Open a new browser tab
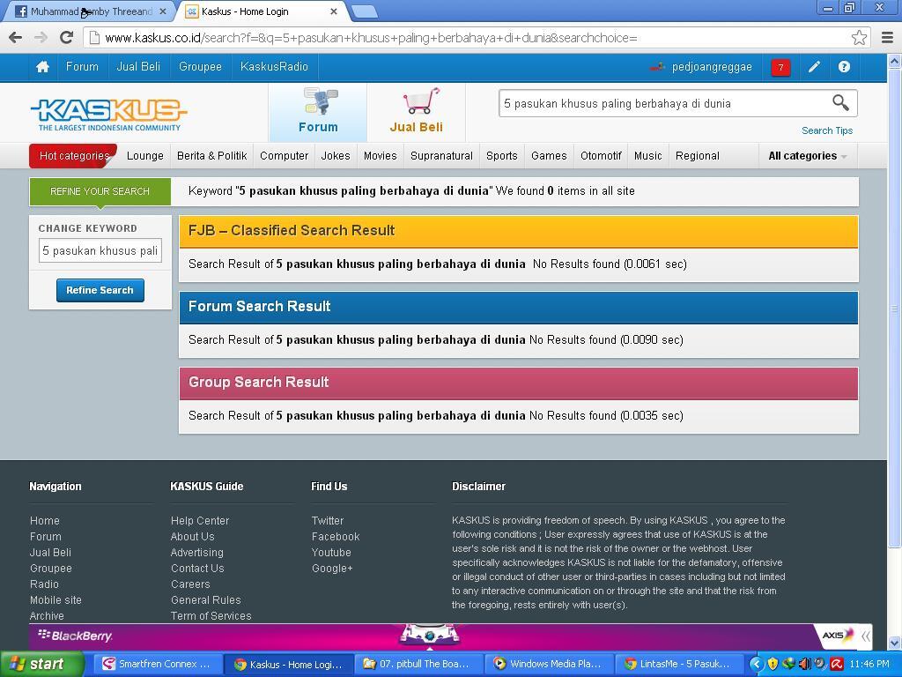 pyautogui.click(x=364, y=11)
